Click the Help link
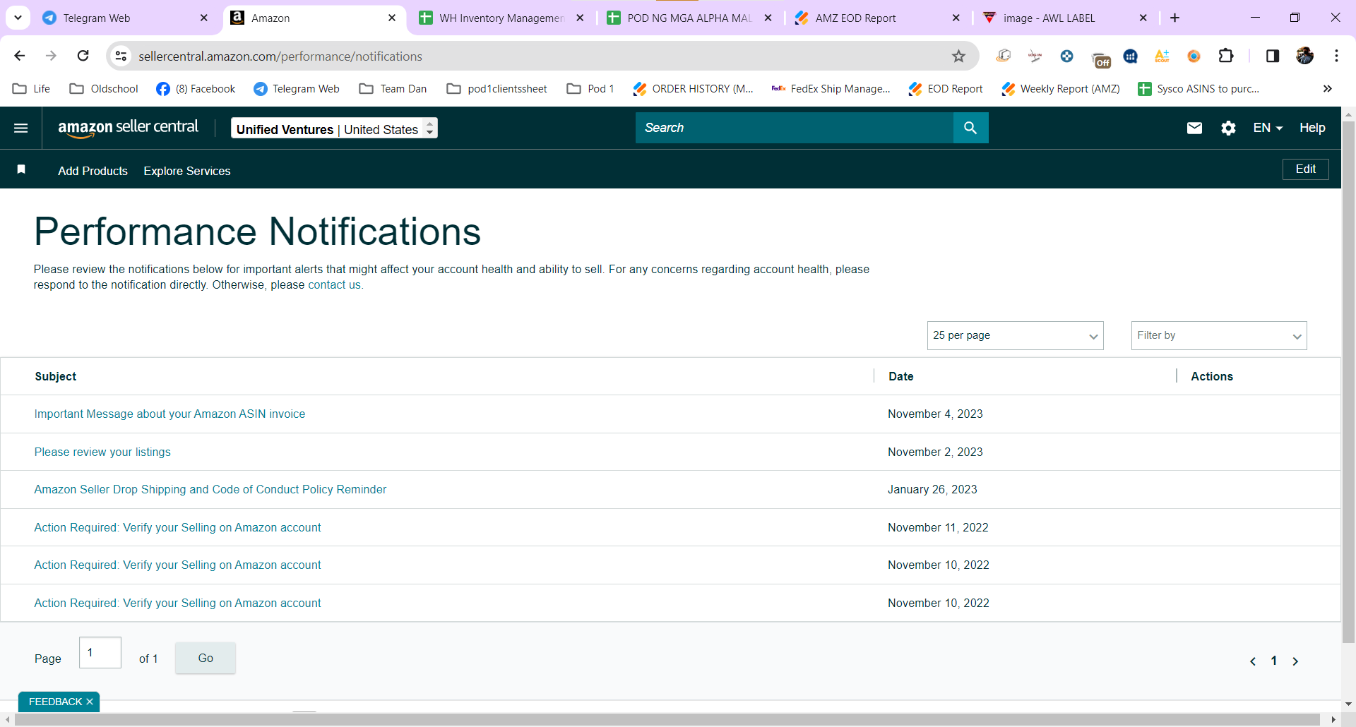 tap(1312, 128)
